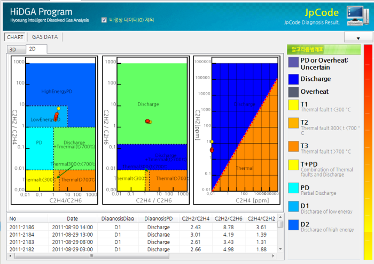Click the D1 legend swatch
Screen dimensions: 374x264
point(293,206)
